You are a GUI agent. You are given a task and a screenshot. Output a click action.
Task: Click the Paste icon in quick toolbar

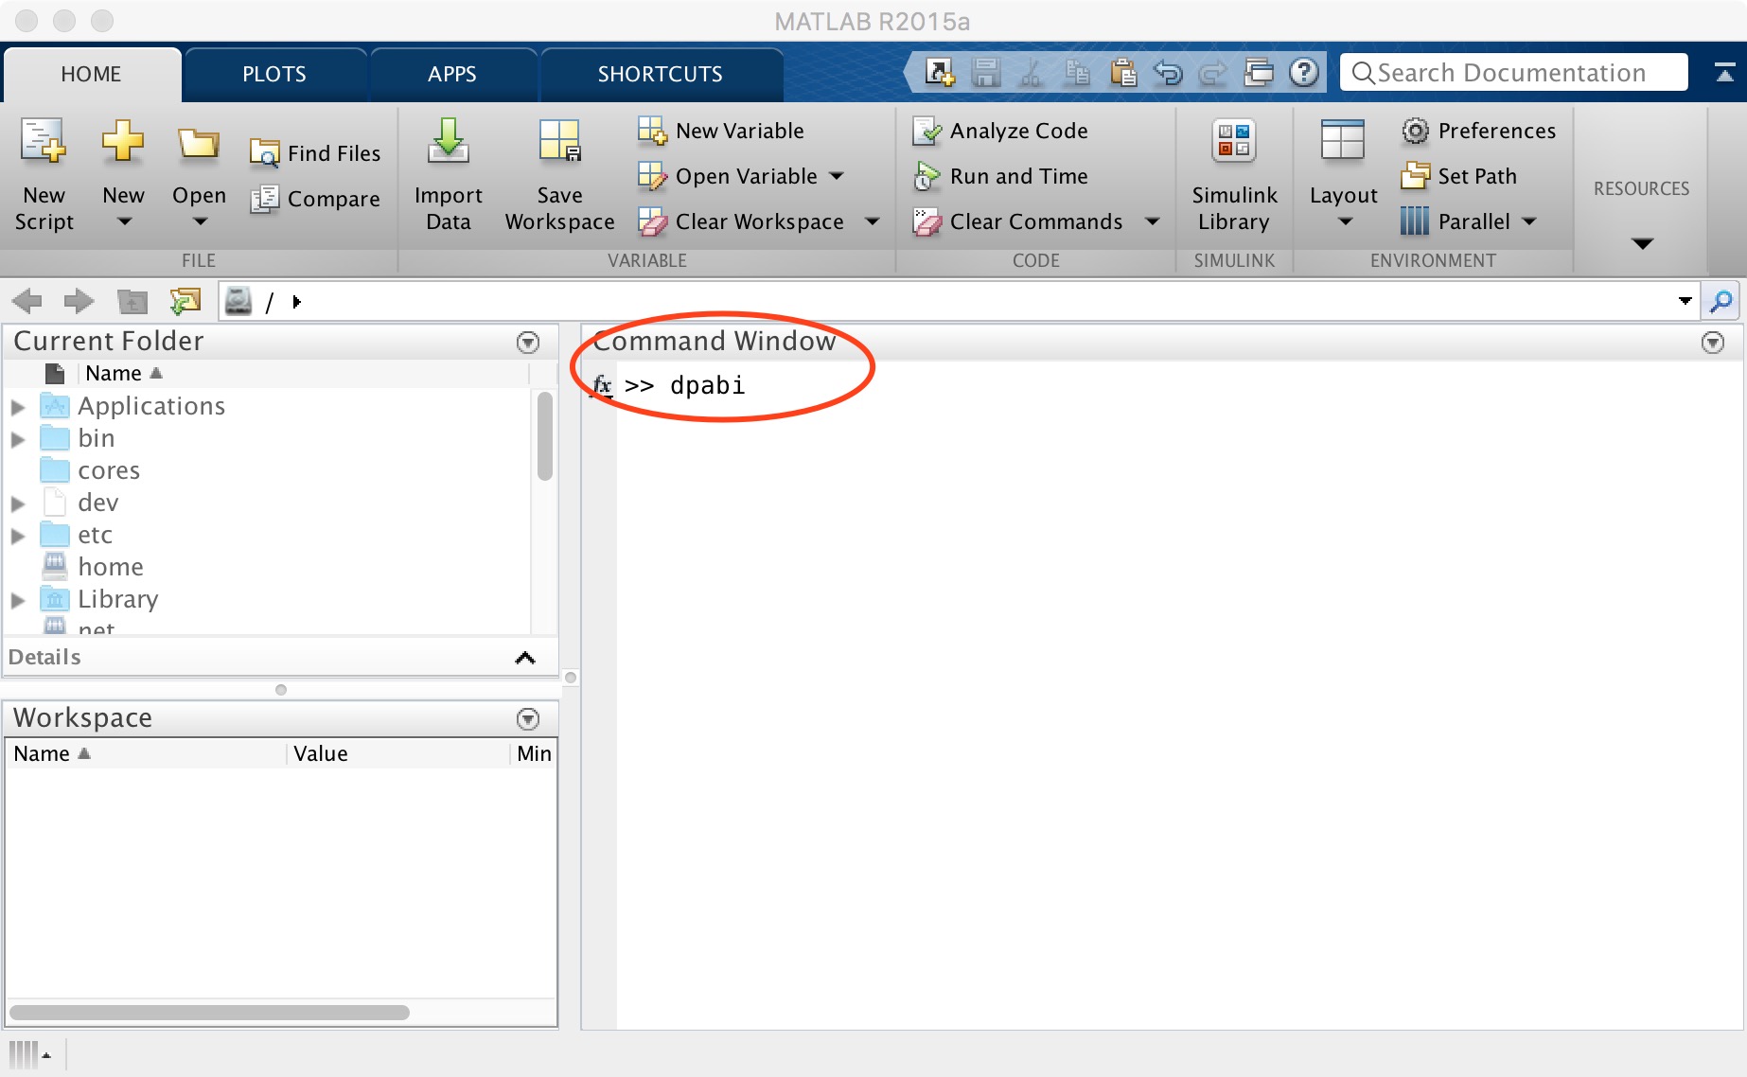(x=1122, y=72)
